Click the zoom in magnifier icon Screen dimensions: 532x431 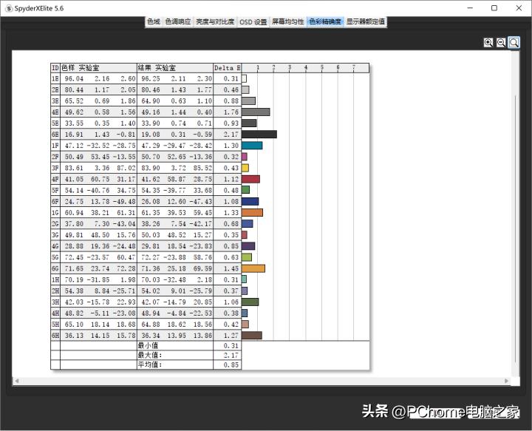click(488, 42)
